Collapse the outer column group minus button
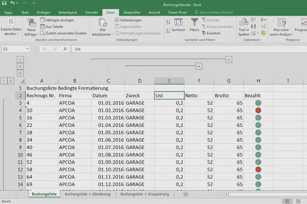 click(x=229, y=60)
